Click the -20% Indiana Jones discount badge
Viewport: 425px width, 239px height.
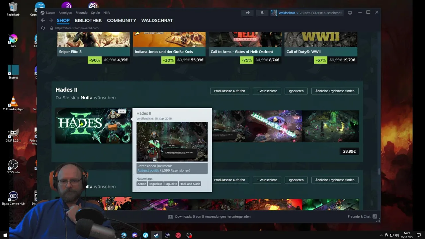coord(169,60)
